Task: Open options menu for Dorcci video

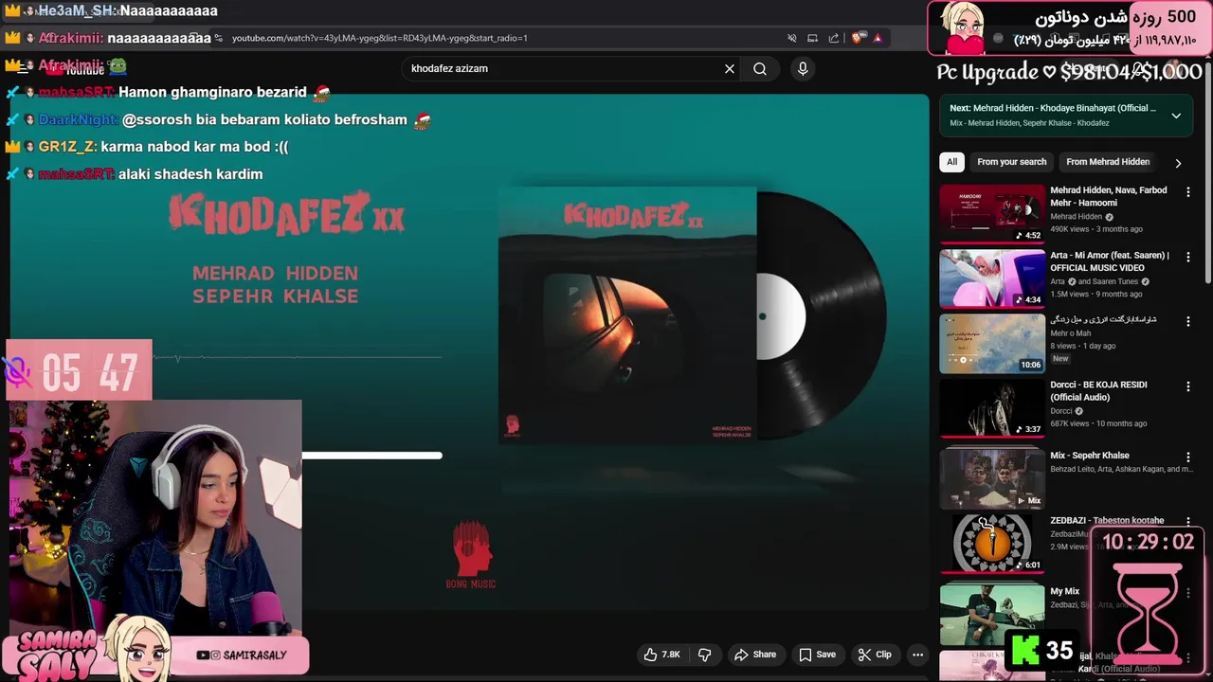Action: (1188, 386)
